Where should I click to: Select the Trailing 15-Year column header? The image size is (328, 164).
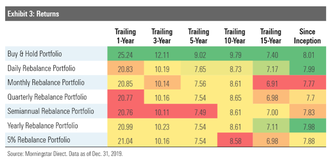point(271,36)
